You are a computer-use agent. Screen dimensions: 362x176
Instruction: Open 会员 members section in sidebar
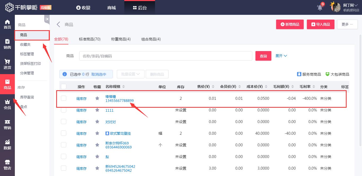(7, 105)
